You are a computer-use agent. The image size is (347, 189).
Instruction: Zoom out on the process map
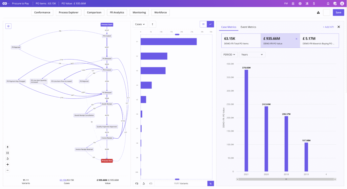8,170
